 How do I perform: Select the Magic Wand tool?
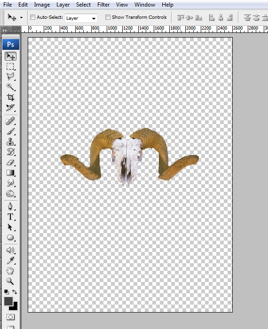click(x=10, y=86)
